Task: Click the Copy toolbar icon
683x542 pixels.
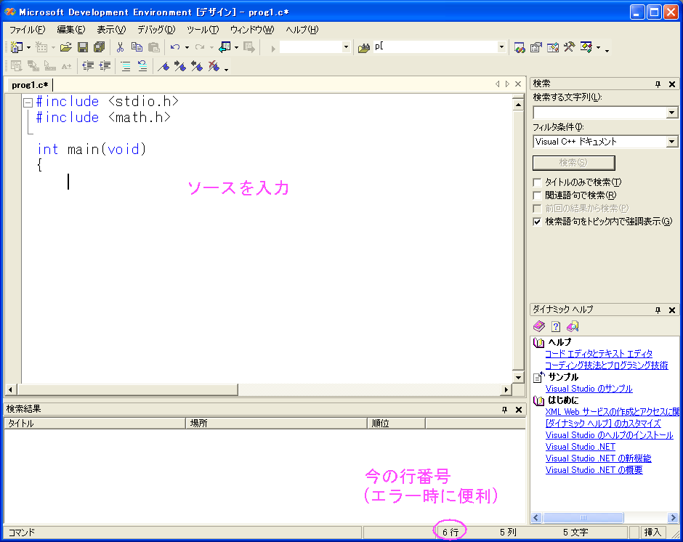Action: coord(137,47)
